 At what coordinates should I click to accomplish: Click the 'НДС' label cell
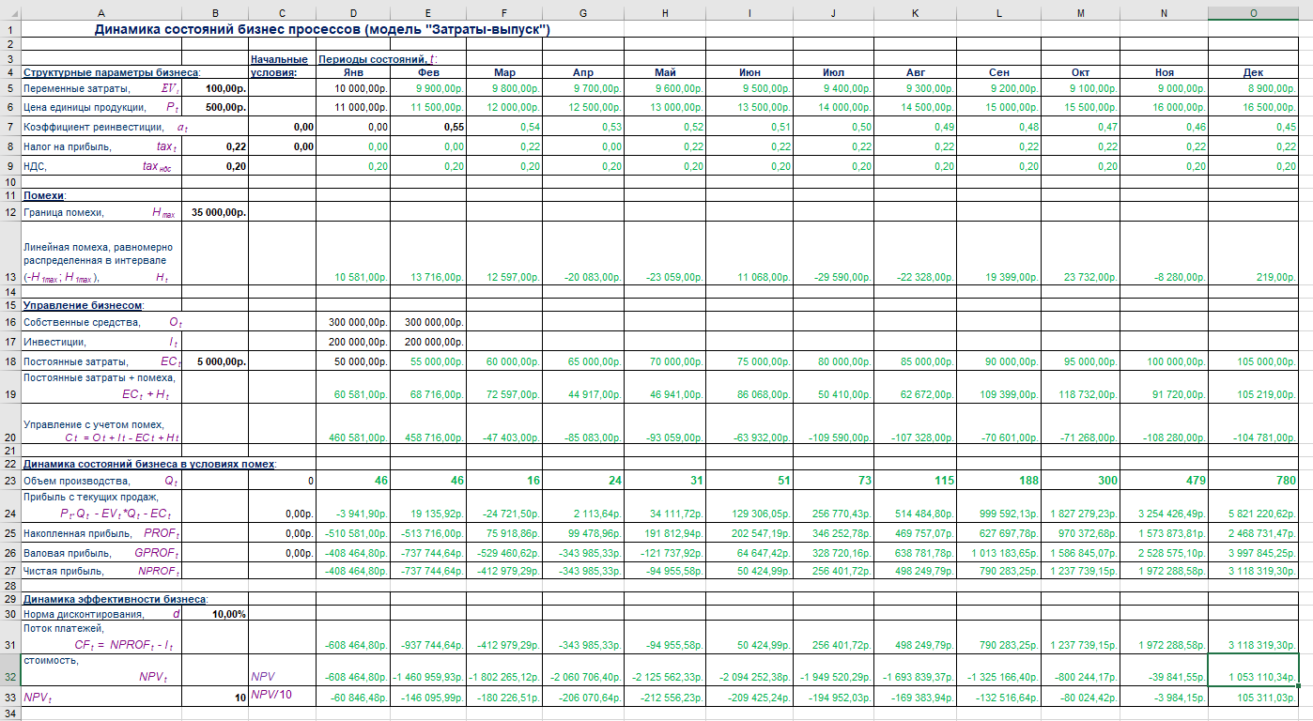click(x=100, y=166)
